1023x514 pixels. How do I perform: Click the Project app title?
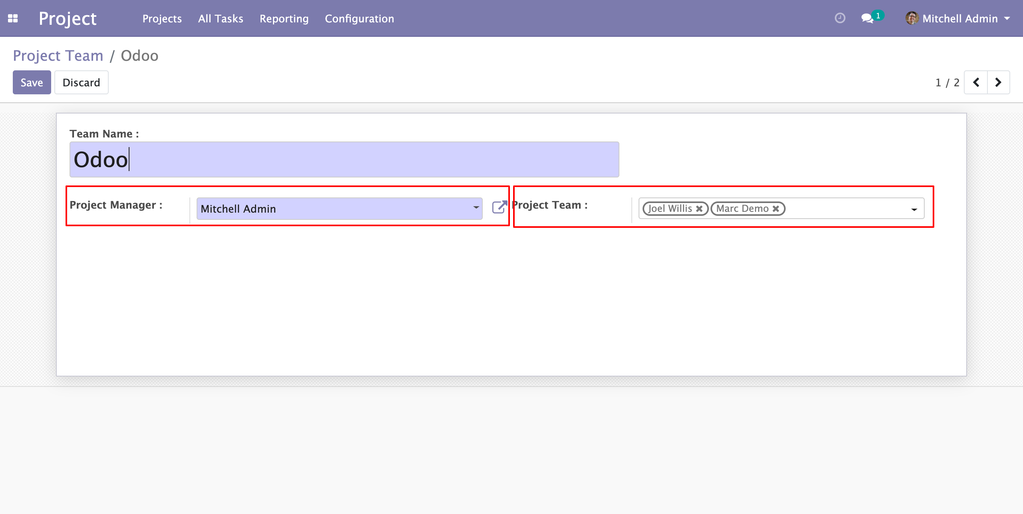click(68, 18)
